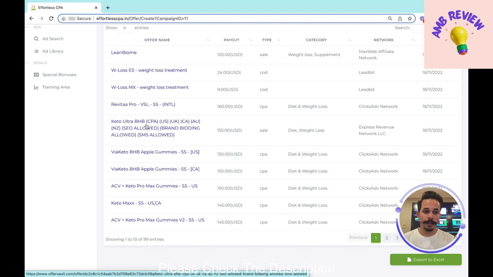
Task: Open the Ad Library menu item
Action: [x=53, y=51]
